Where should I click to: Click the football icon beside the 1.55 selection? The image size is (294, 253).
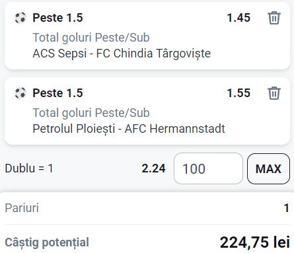20,93
